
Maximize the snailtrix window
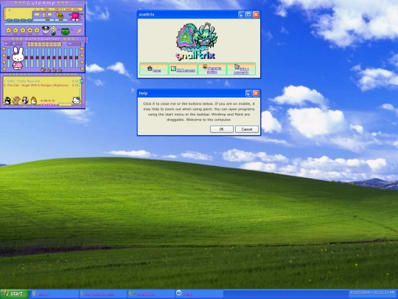click(248, 15)
